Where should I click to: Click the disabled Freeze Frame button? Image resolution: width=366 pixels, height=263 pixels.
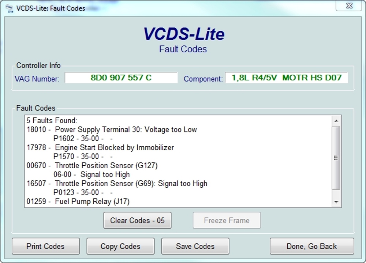coord(227,220)
